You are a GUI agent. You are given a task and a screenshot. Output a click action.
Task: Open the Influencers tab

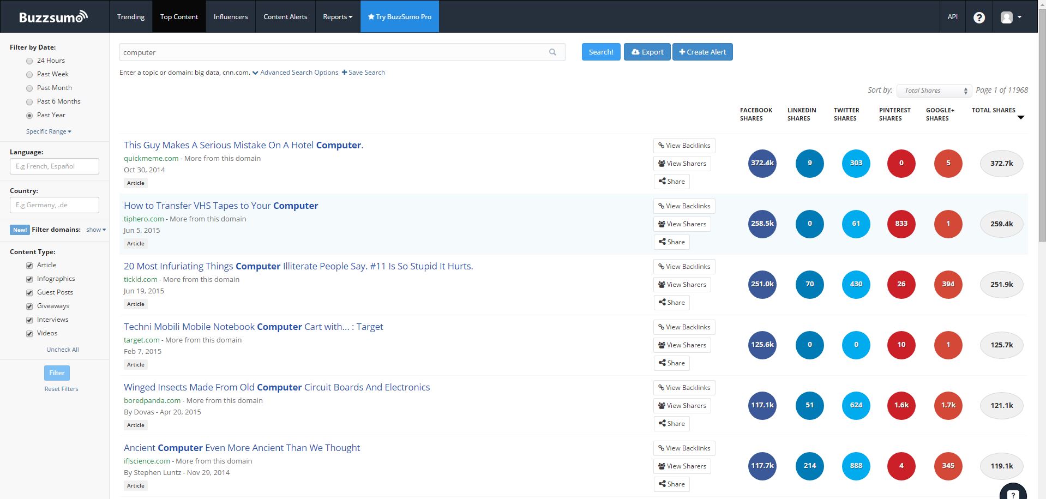coord(231,17)
